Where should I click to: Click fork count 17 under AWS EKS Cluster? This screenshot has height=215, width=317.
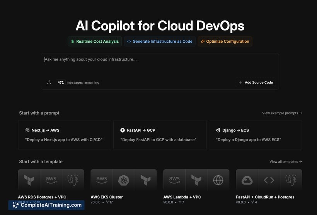point(109,202)
